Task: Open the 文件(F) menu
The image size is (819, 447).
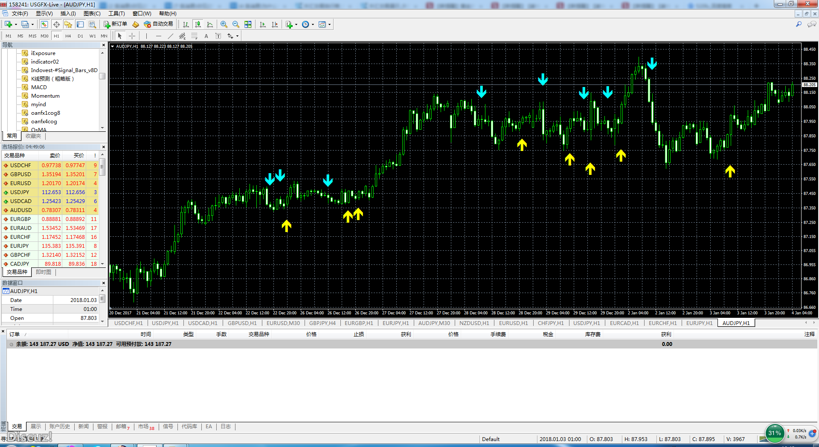Action: (x=20, y=13)
